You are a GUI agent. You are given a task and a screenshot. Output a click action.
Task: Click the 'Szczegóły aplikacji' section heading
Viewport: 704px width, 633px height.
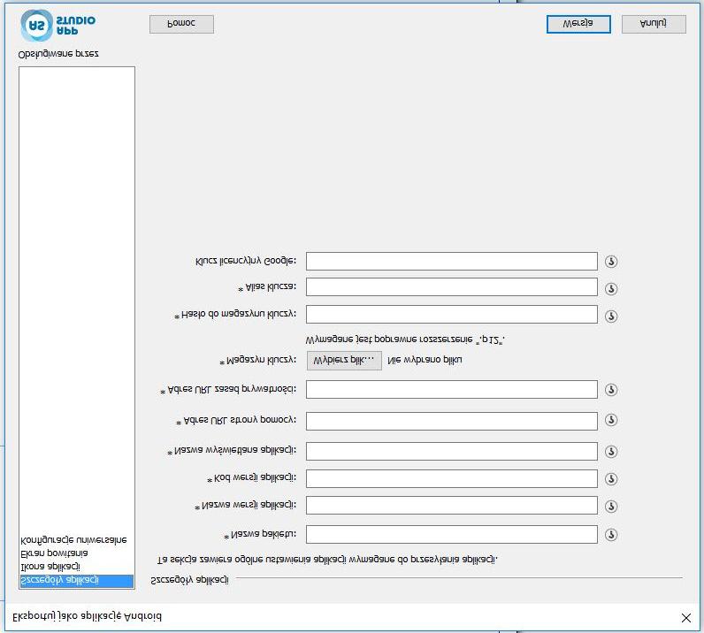coord(189,581)
